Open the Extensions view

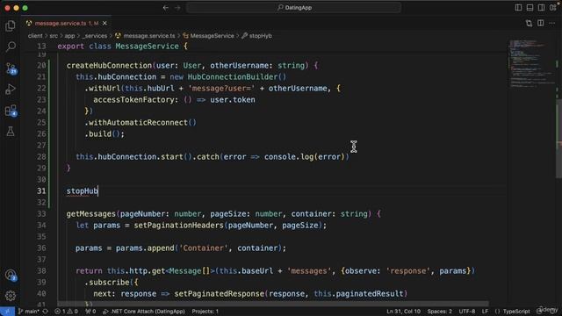[x=11, y=111]
